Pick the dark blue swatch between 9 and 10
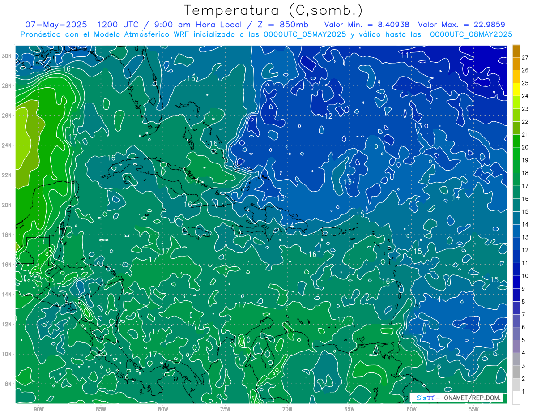Screen dimensions: 537x415 click(516, 282)
